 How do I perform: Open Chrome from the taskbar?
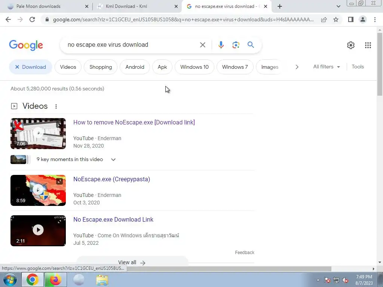pyautogui.click(x=33, y=280)
